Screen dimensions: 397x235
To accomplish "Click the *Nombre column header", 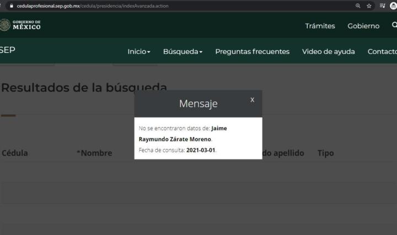I will (x=94, y=153).
